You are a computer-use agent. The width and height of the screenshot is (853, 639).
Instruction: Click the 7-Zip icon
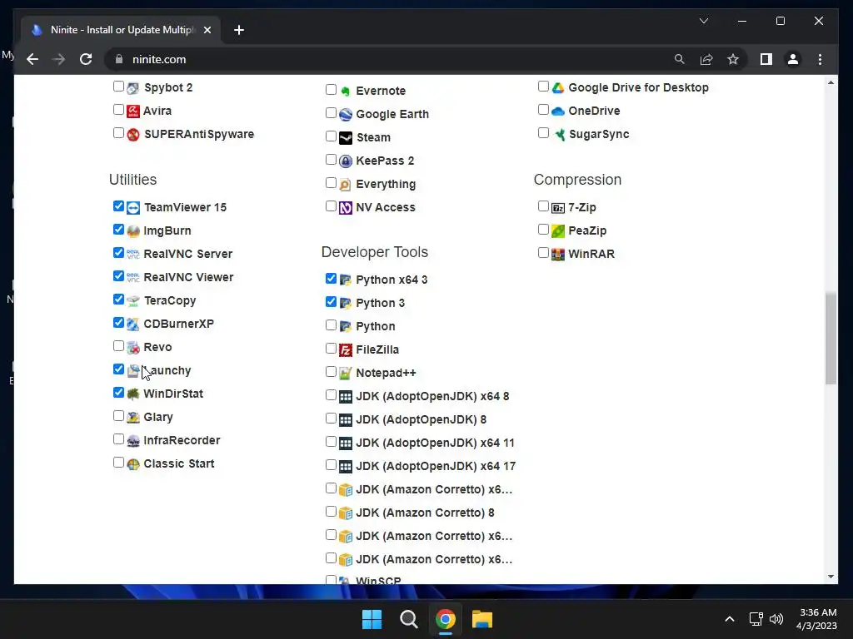click(557, 207)
